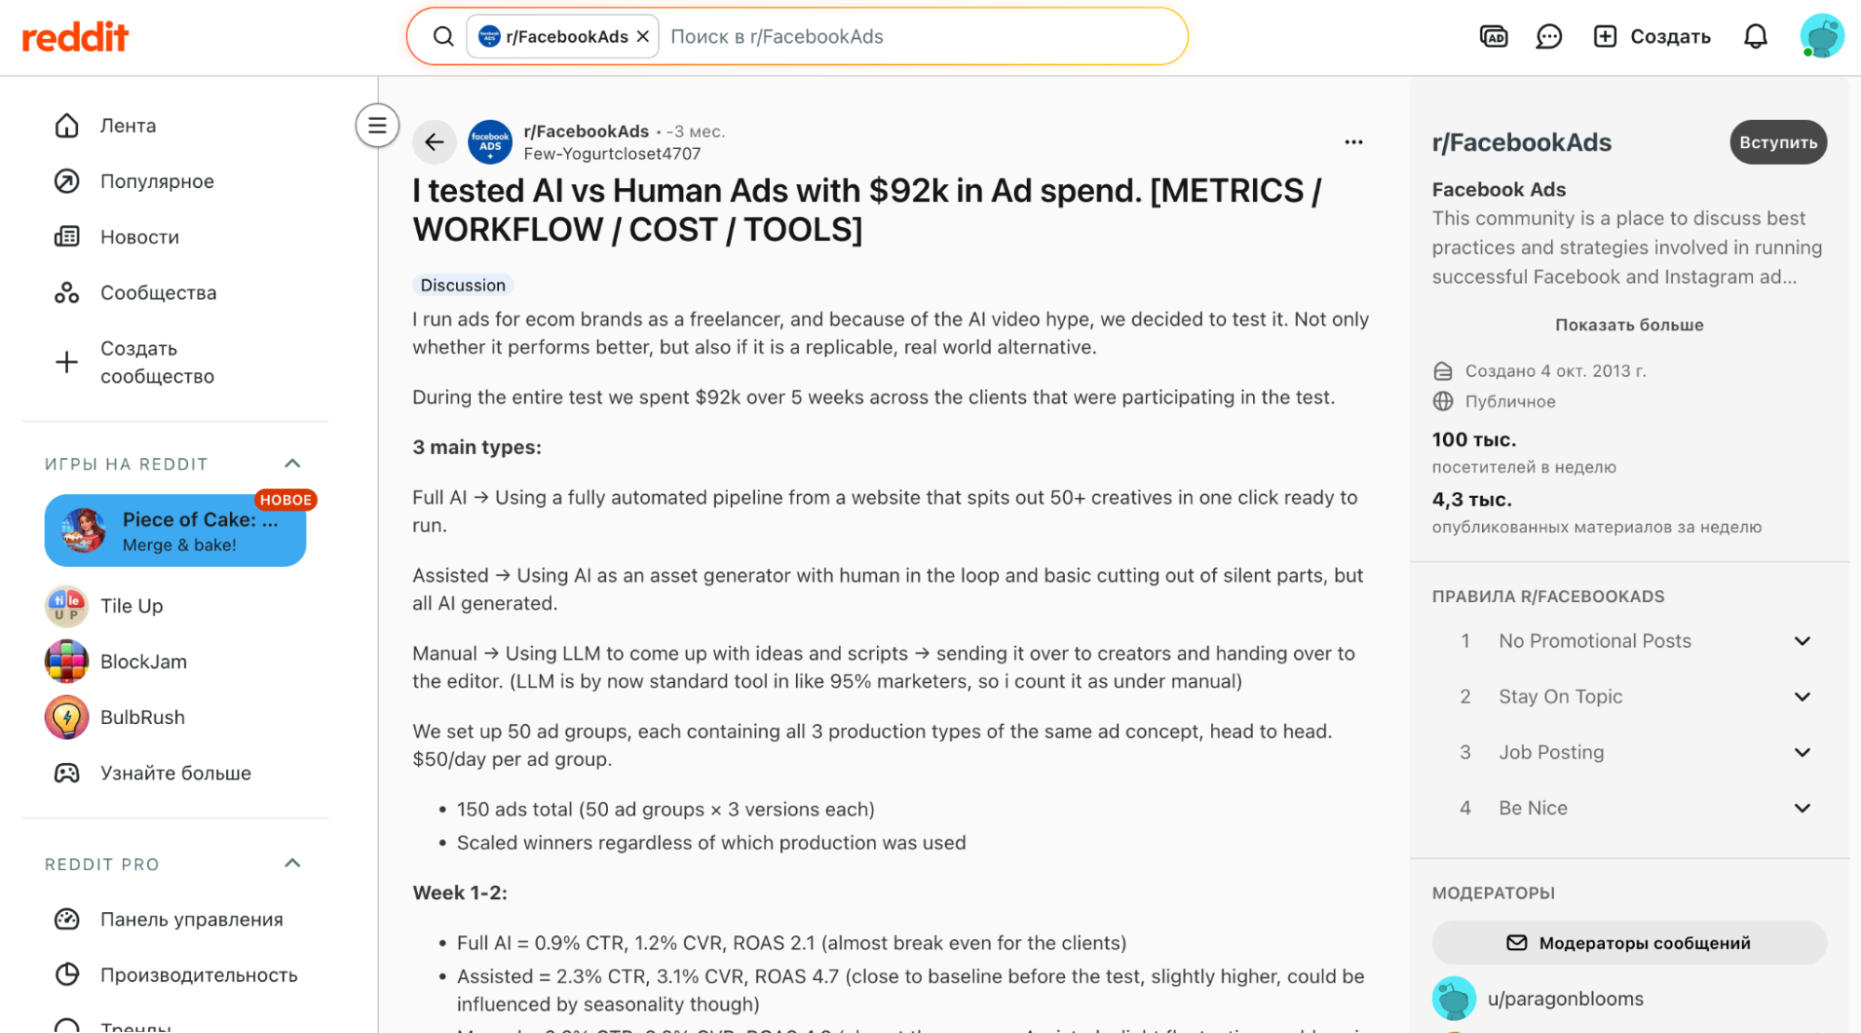Image resolution: width=1861 pixels, height=1033 pixels.
Task: Go to Лента home feed
Action: click(x=175, y=126)
